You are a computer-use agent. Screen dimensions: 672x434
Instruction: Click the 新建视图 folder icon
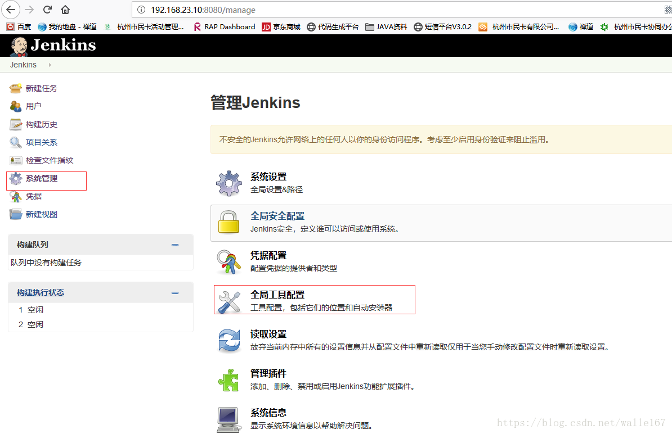15,214
